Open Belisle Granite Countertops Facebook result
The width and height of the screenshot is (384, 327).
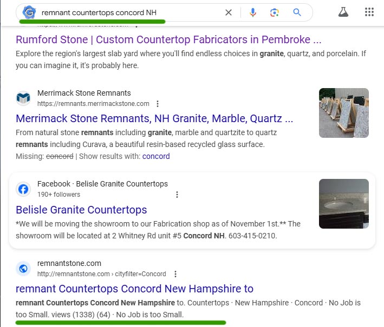[x=81, y=210]
